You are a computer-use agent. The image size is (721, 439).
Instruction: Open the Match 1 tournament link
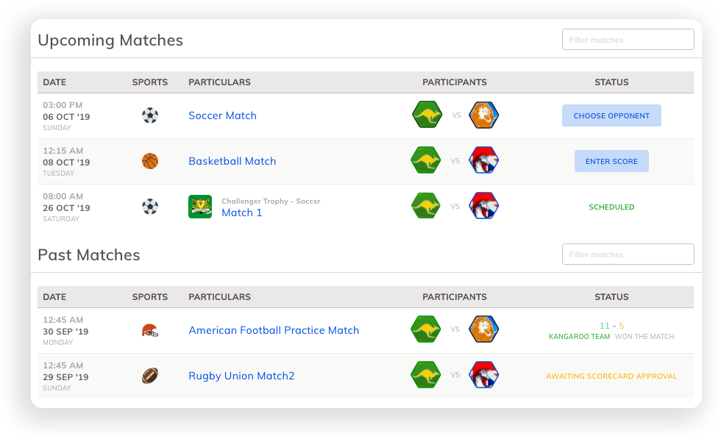(242, 213)
